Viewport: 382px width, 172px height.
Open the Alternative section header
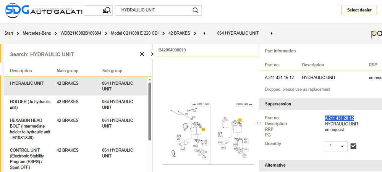[x=320, y=165]
